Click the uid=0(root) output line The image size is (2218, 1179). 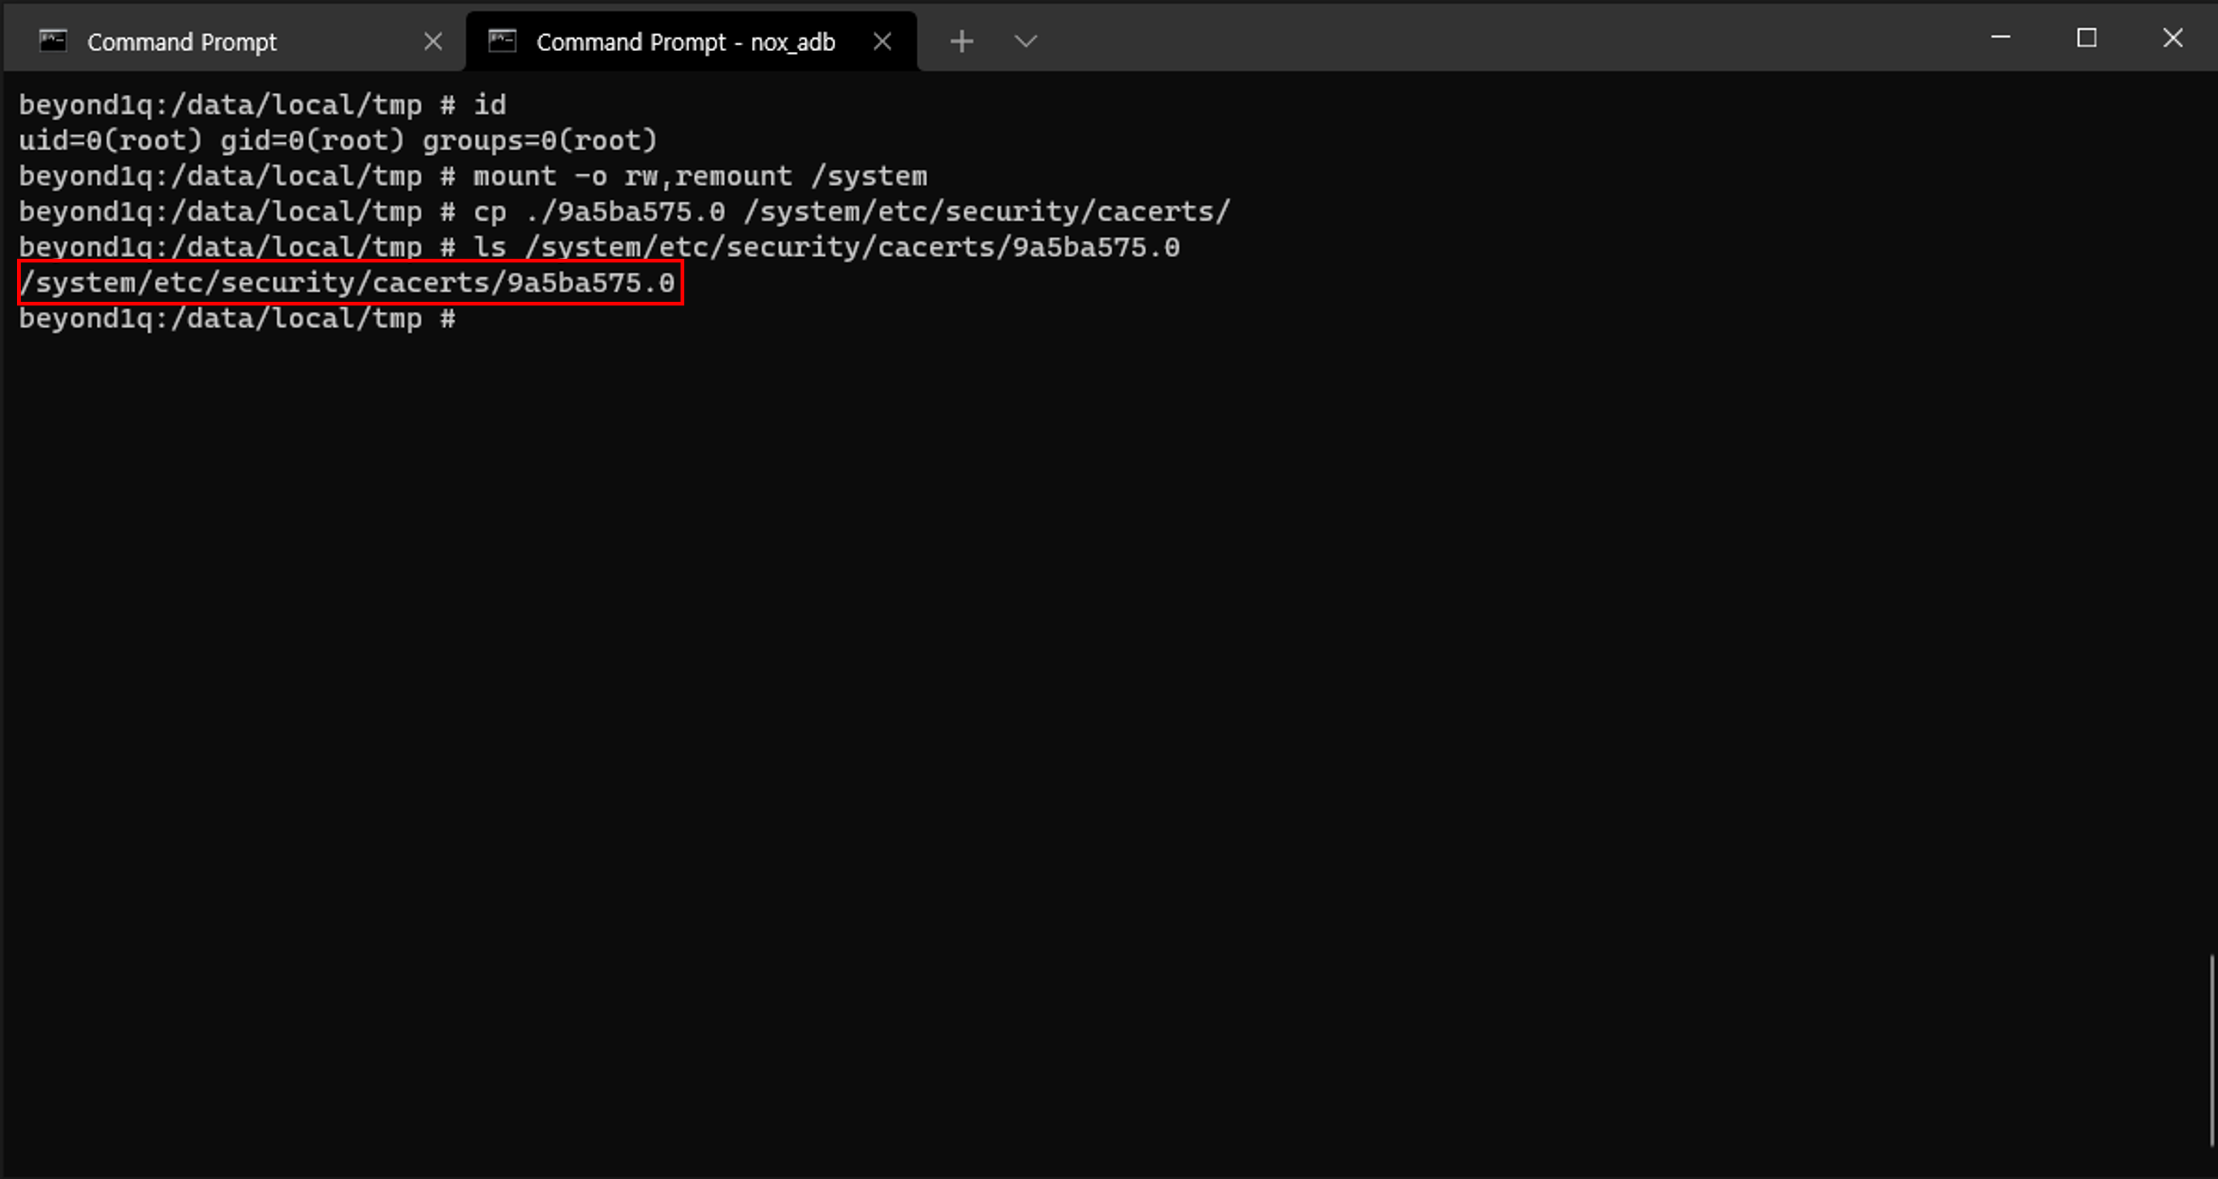338,140
